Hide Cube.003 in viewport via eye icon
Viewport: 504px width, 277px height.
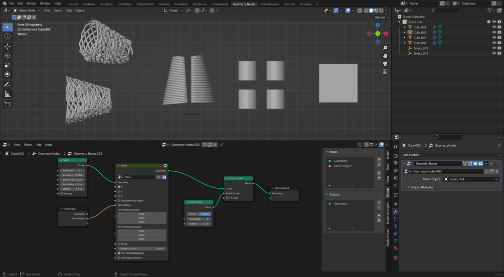click(494, 38)
